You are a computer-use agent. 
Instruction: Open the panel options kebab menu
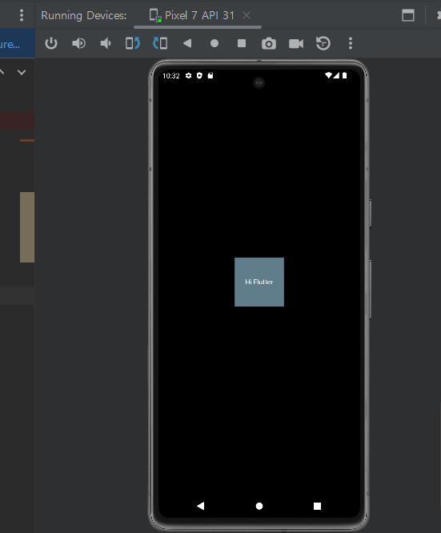tap(22, 15)
